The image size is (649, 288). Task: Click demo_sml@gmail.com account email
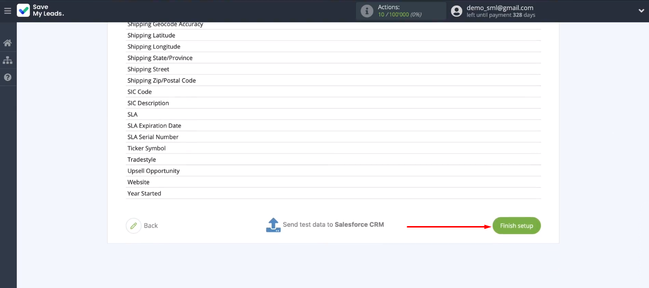pos(500,8)
